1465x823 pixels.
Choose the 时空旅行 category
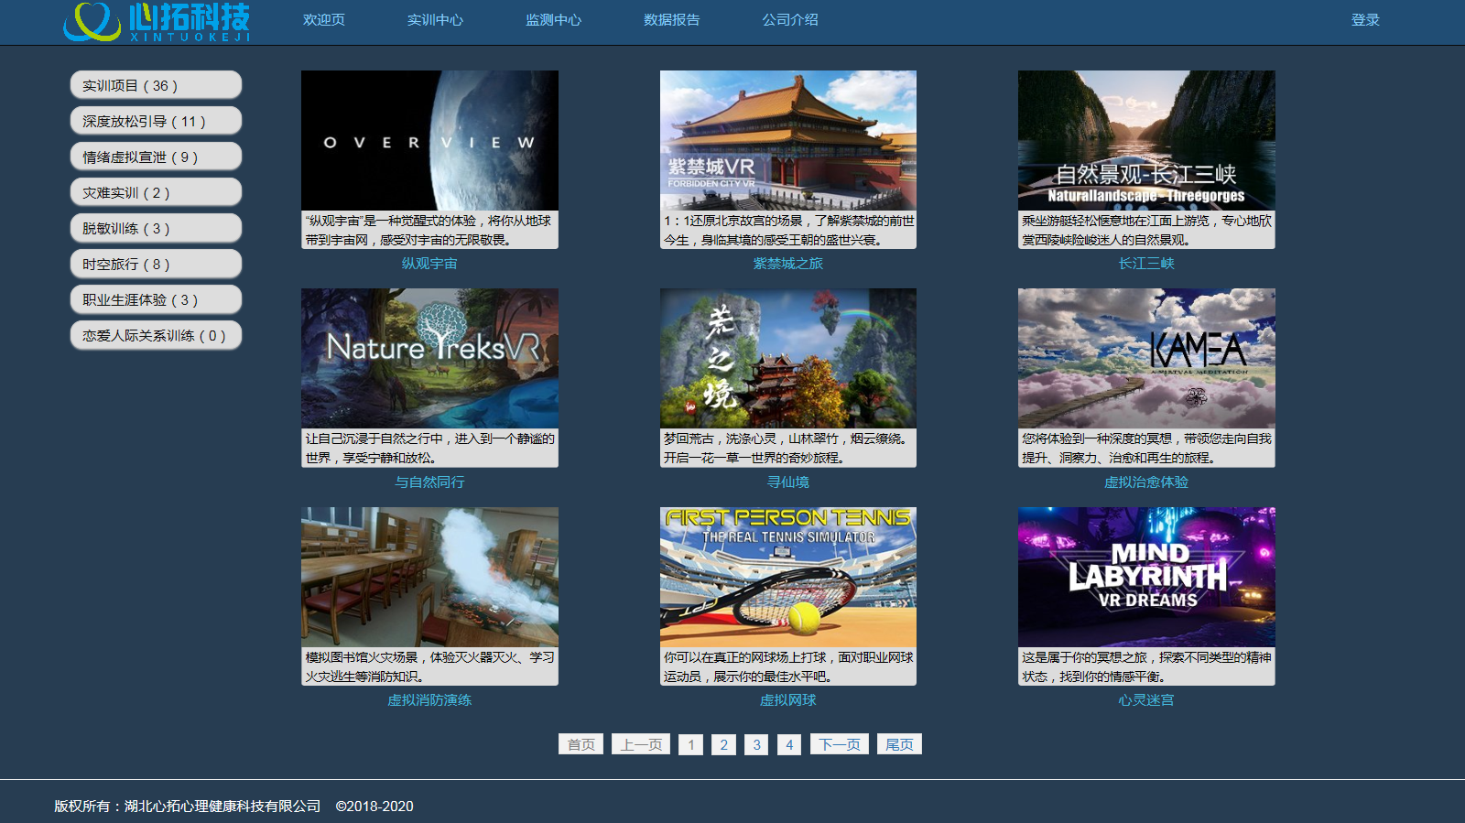pos(156,264)
